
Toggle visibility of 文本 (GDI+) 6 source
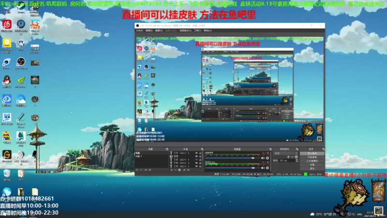[196, 153]
